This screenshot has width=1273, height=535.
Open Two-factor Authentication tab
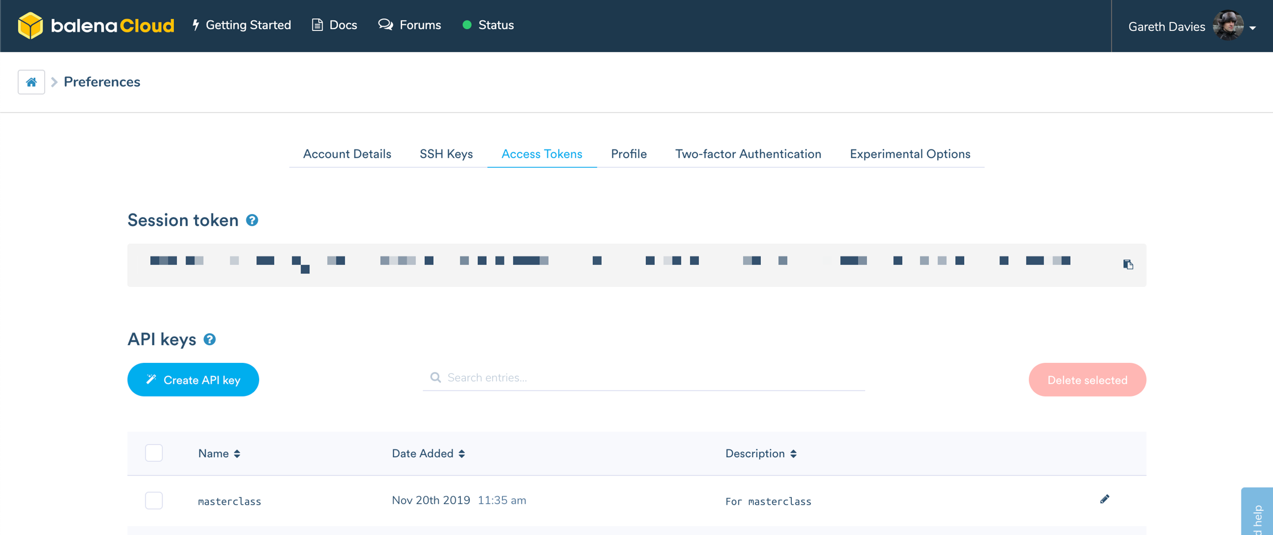coord(748,154)
